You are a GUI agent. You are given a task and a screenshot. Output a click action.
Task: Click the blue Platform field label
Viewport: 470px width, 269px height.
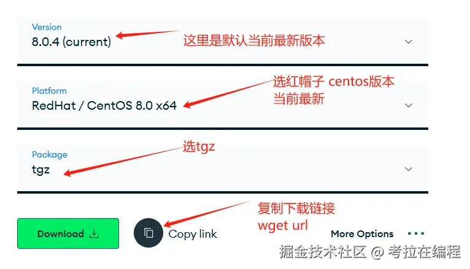click(49, 91)
